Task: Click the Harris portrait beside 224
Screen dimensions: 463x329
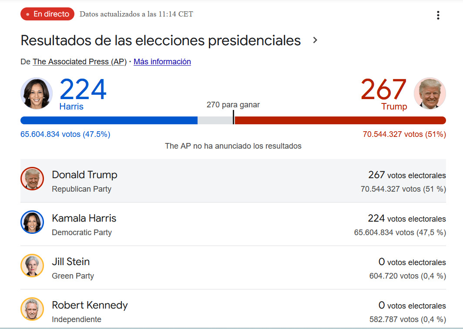Action: [x=37, y=93]
